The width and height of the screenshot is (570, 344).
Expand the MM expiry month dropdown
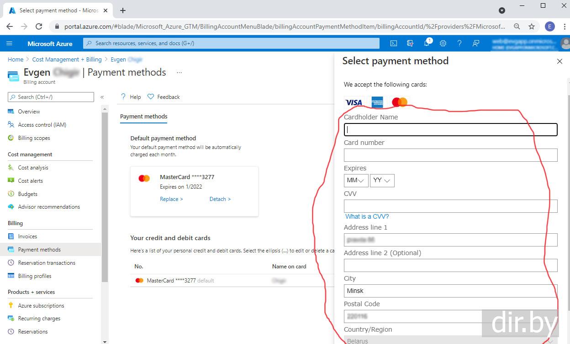[356, 180]
